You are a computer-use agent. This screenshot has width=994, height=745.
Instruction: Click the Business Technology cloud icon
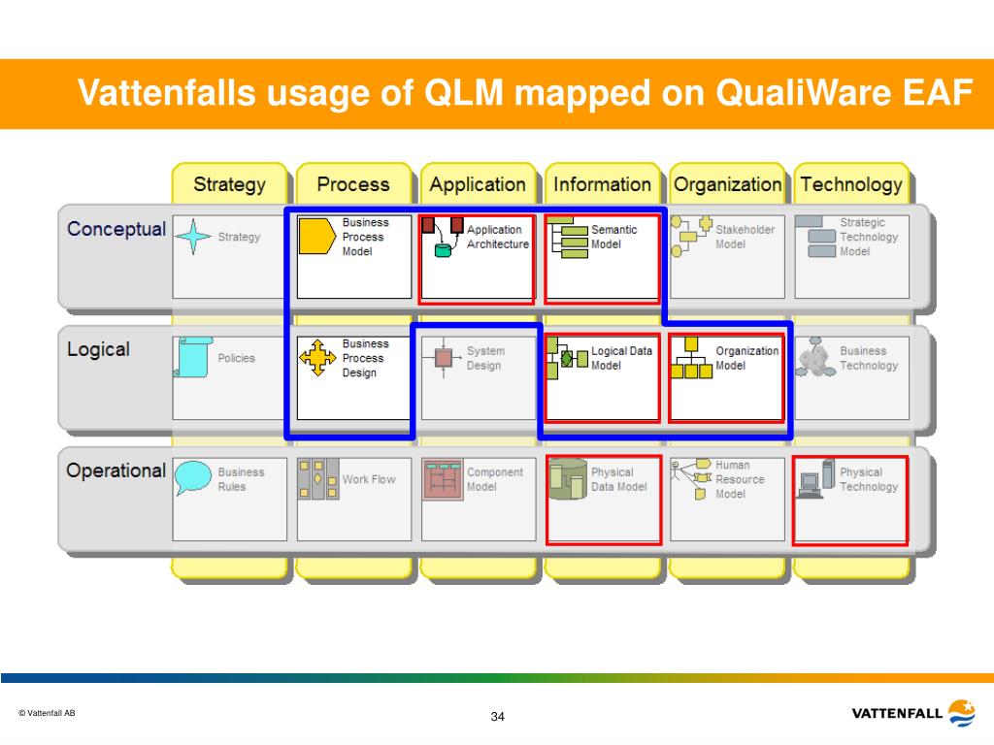point(815,357)
